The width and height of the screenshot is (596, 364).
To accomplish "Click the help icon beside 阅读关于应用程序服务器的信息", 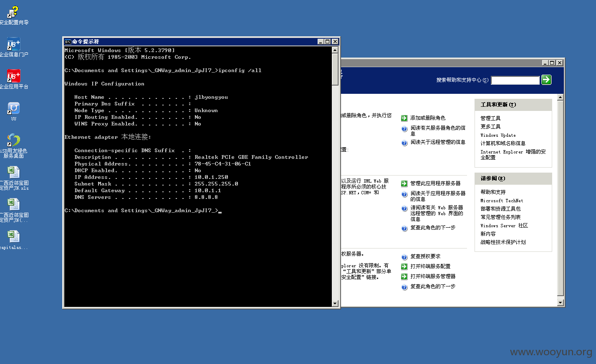I will point(404,194).
